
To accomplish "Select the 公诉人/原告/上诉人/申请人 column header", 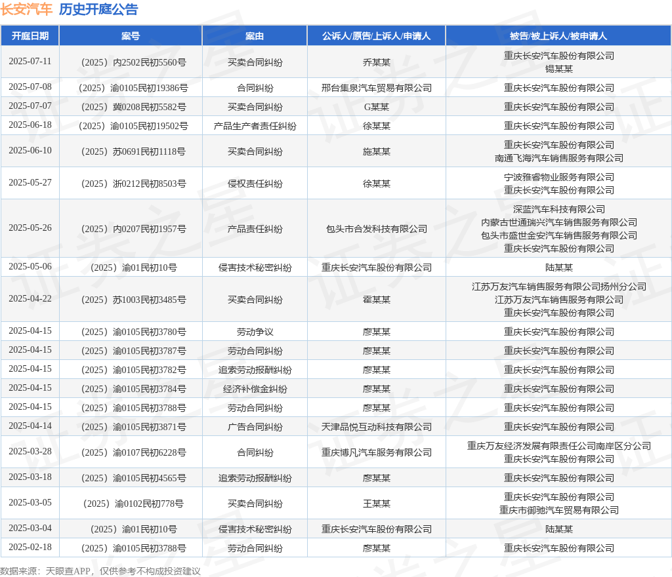I will (376, 36).
